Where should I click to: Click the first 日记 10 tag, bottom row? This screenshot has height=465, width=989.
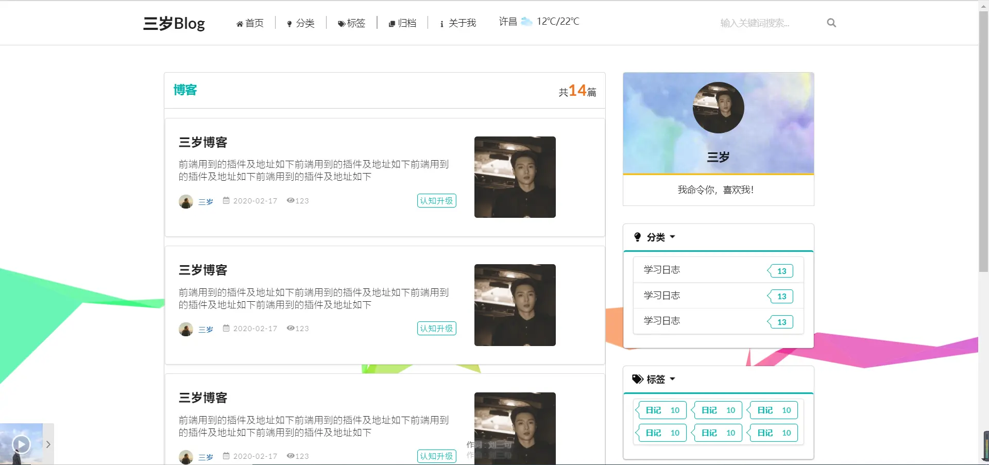tap(661, 433)
